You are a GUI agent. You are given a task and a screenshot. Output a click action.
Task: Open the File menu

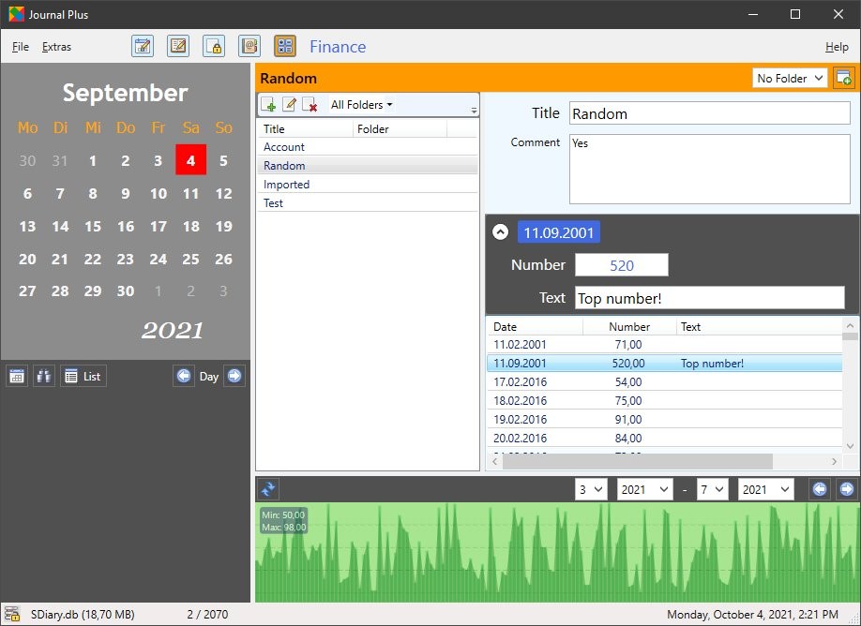point(21,47)
